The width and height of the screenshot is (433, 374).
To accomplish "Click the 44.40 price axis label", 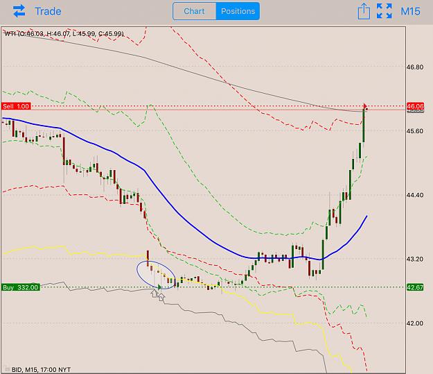I will click(x=414, y=195).
